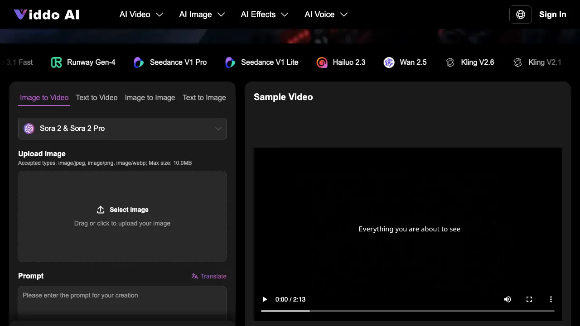Switch to the Text to Video tab

pos(97,97)
